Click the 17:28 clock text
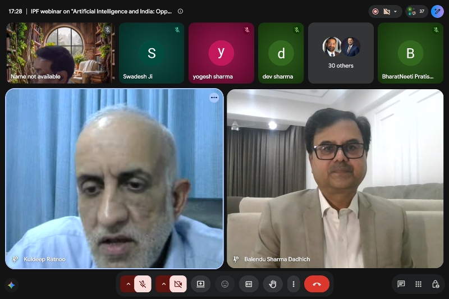The height and width of the screenshot is (299, 449). click(x=15, y=11)
